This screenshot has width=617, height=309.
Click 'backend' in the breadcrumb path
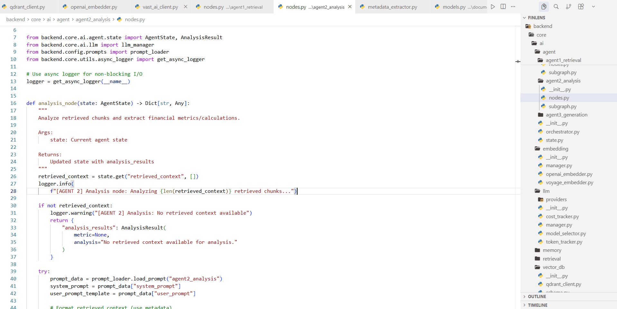tap(15, 19)
